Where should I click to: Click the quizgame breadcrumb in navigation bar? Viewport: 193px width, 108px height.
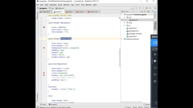pos(42,8)
